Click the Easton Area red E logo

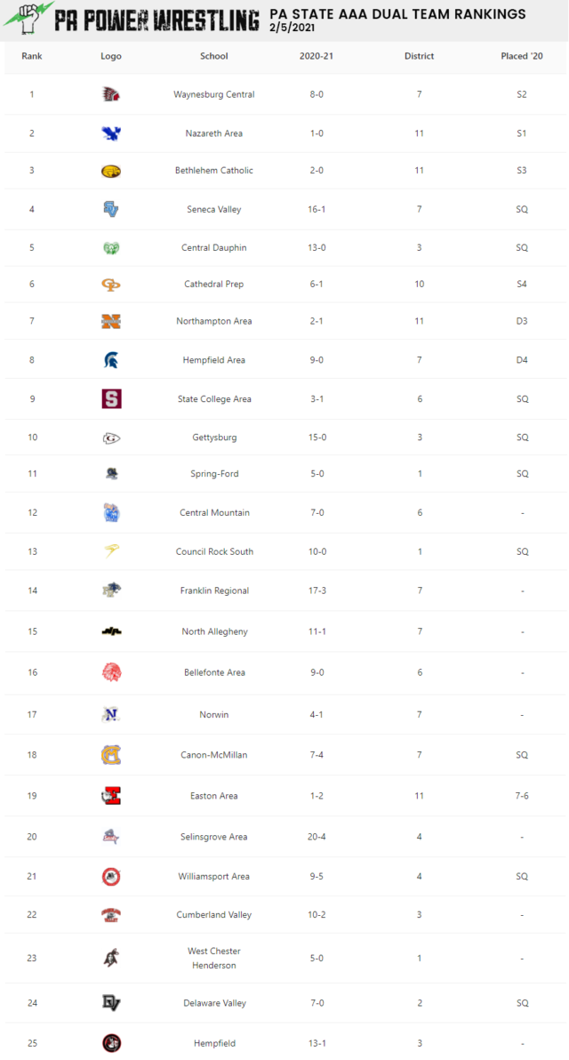point(111,796)
